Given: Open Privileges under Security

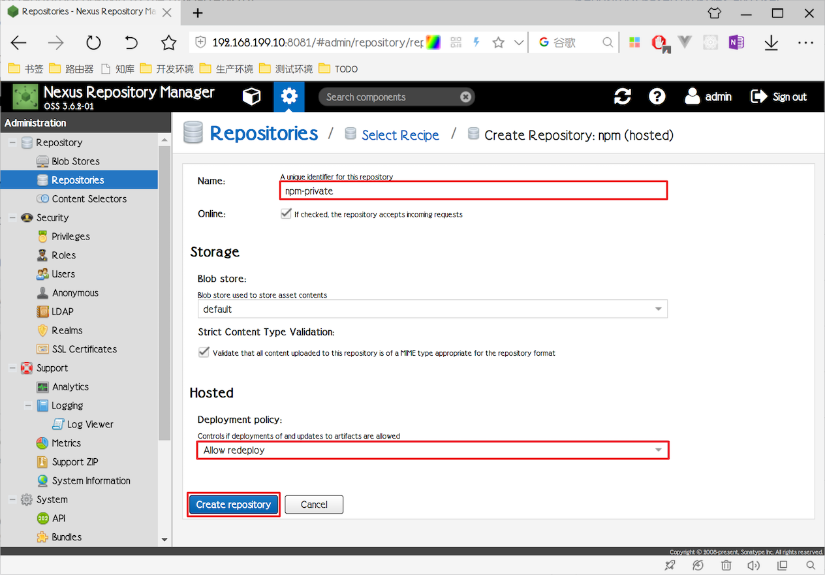Looking at the screenshot, I should pos(70,236).
